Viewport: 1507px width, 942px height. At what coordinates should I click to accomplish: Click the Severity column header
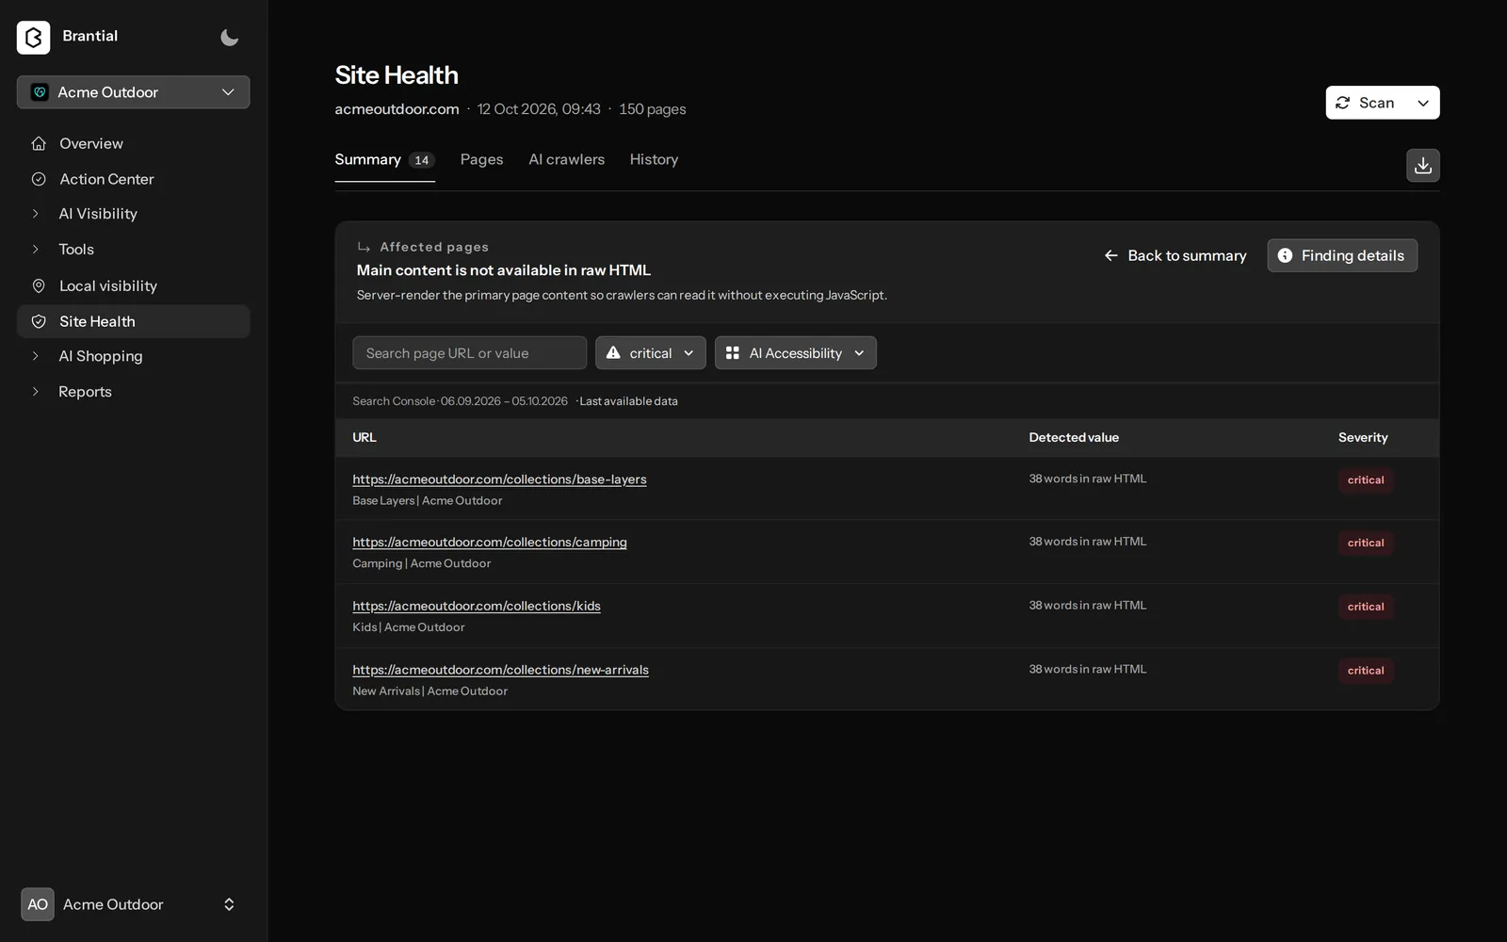point(1363,437)
